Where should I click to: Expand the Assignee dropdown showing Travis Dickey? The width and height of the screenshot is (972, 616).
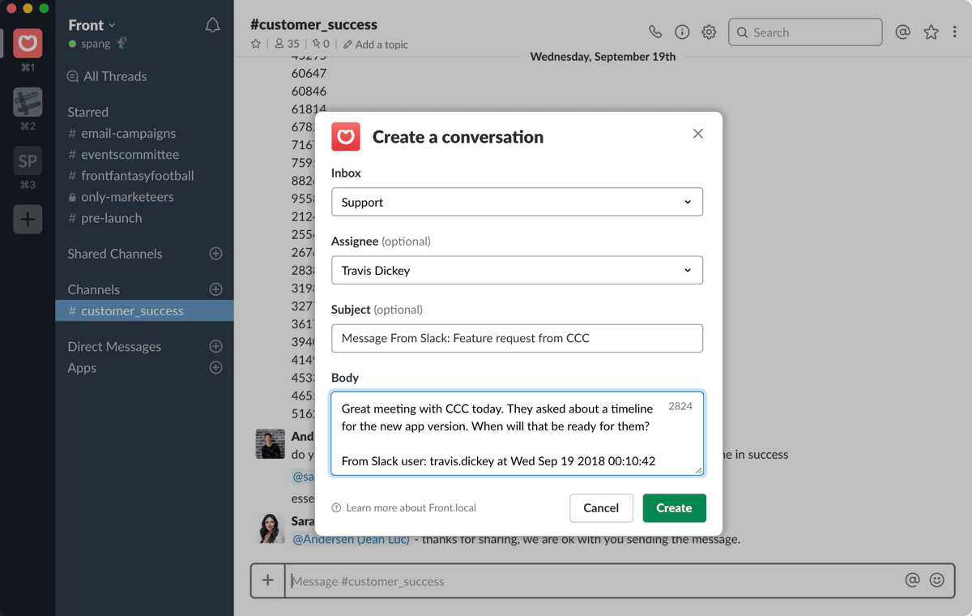[517, 270]
